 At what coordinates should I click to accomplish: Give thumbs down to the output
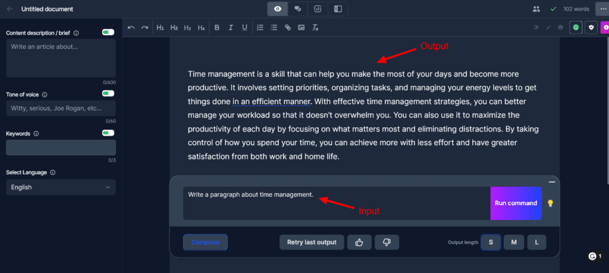(x=387, y=242)
